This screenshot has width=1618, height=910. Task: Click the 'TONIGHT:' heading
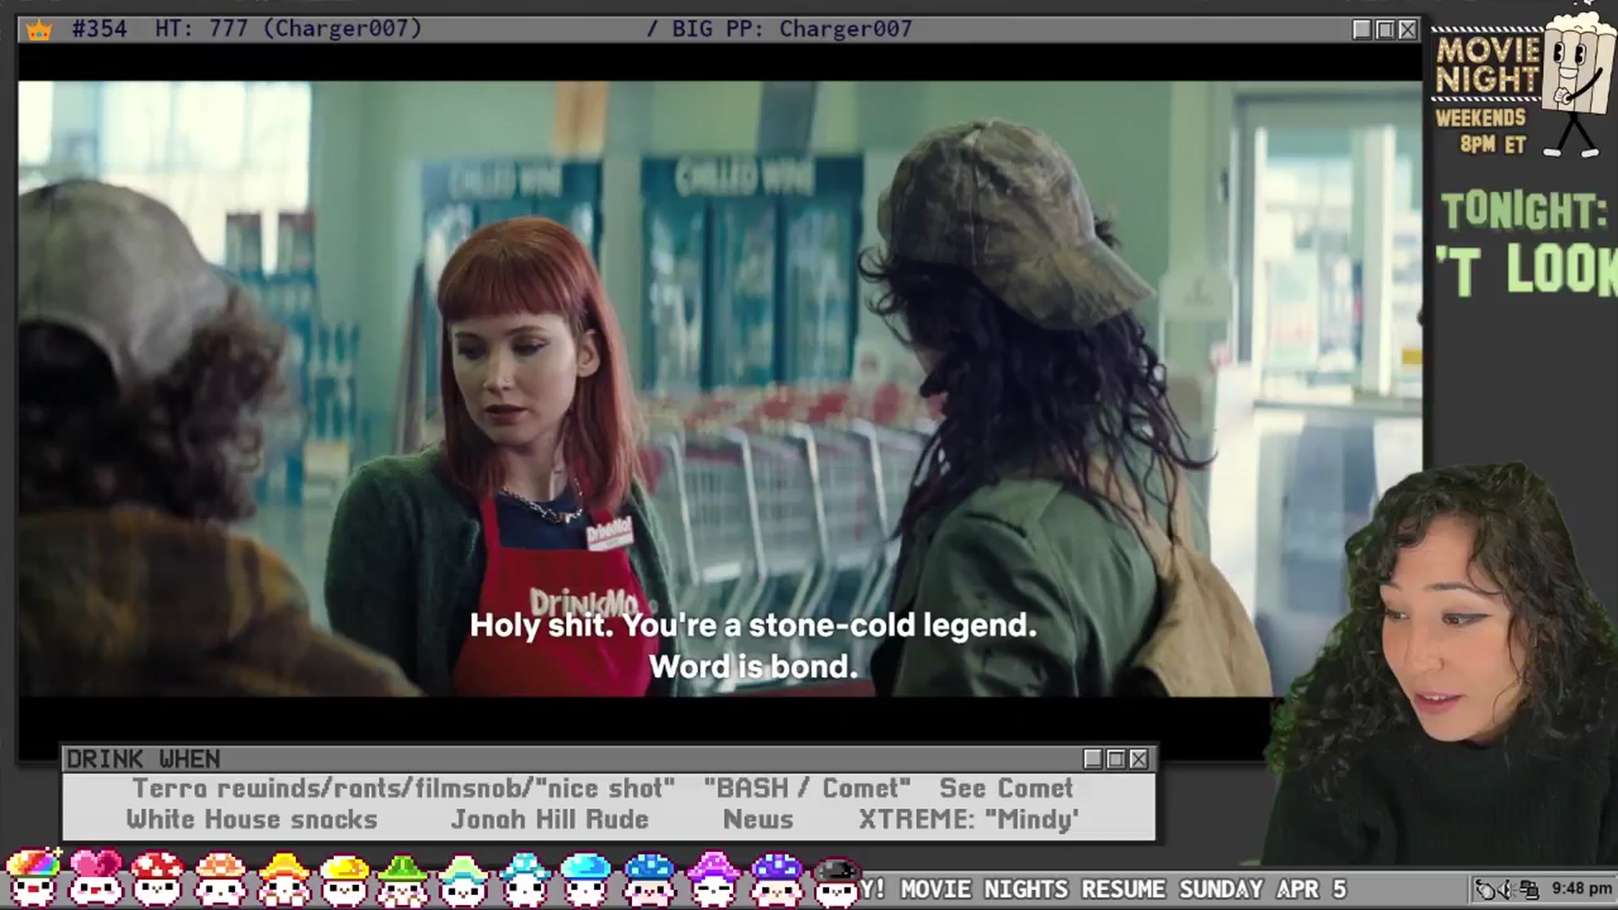pyautogui.click(x=1524, y=211)
